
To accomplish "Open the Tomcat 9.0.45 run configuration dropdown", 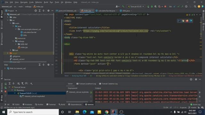I will [x=136, y=6].
